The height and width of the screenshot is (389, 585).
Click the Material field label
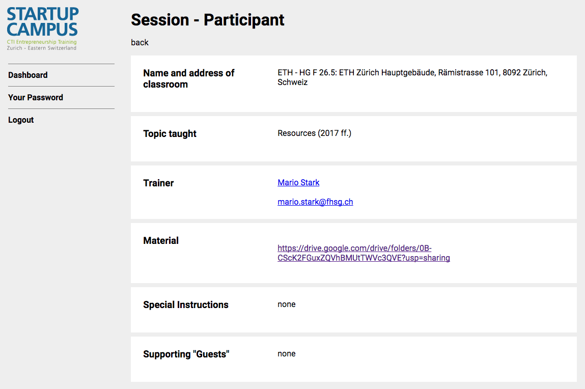coord(161,240)
